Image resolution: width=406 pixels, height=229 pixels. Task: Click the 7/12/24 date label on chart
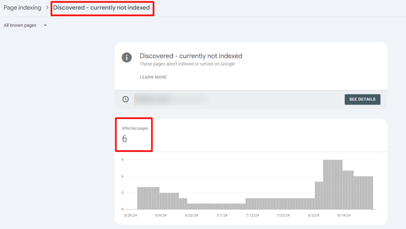pos(253,215)
